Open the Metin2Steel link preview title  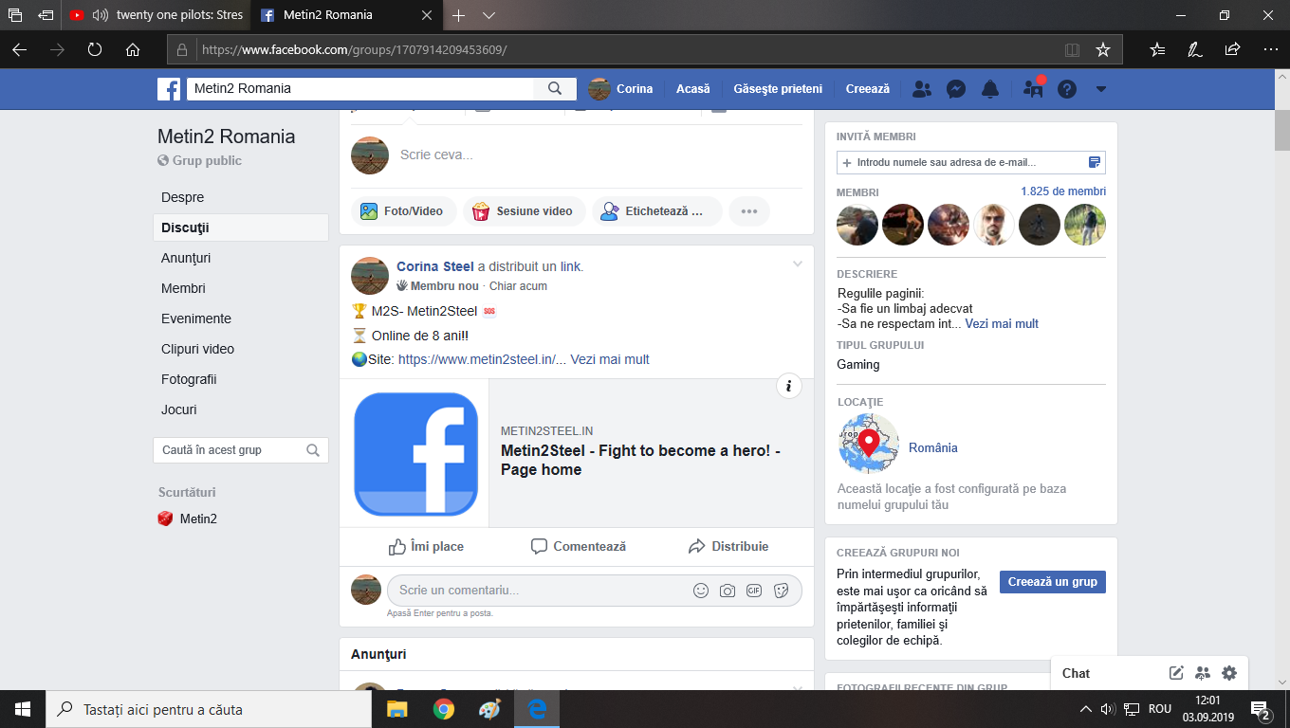click(641, 460)
